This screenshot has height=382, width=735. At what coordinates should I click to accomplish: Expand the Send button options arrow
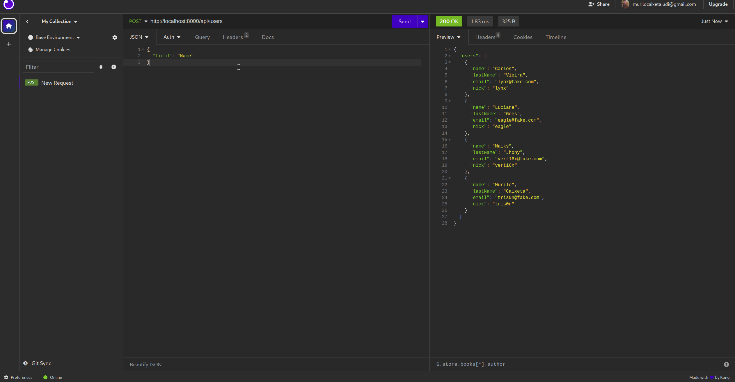coord(422,21)
